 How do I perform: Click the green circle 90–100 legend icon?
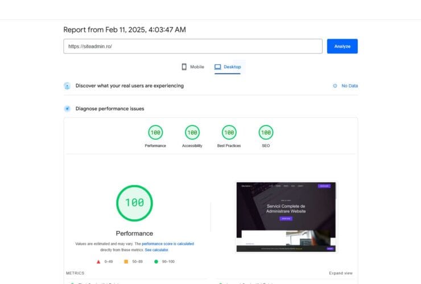tap(155, 262)
